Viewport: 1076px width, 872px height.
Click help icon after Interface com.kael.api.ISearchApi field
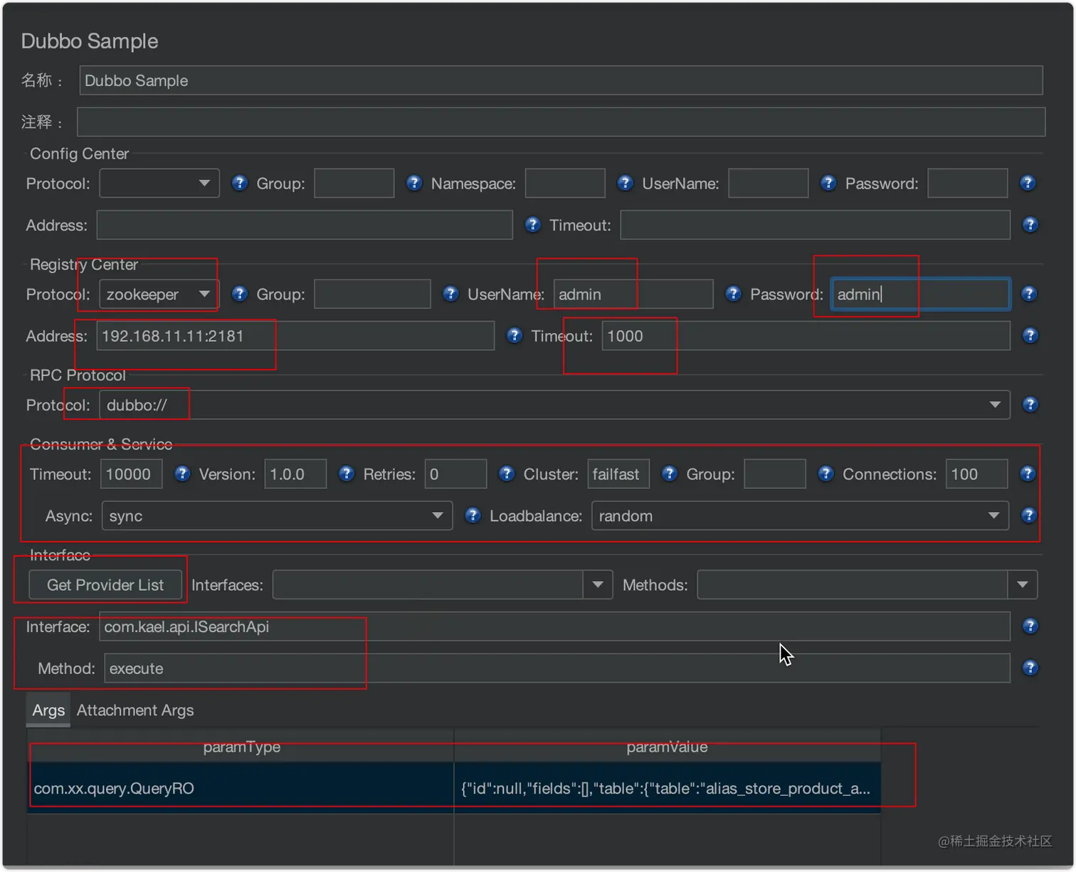(1030, 626)
